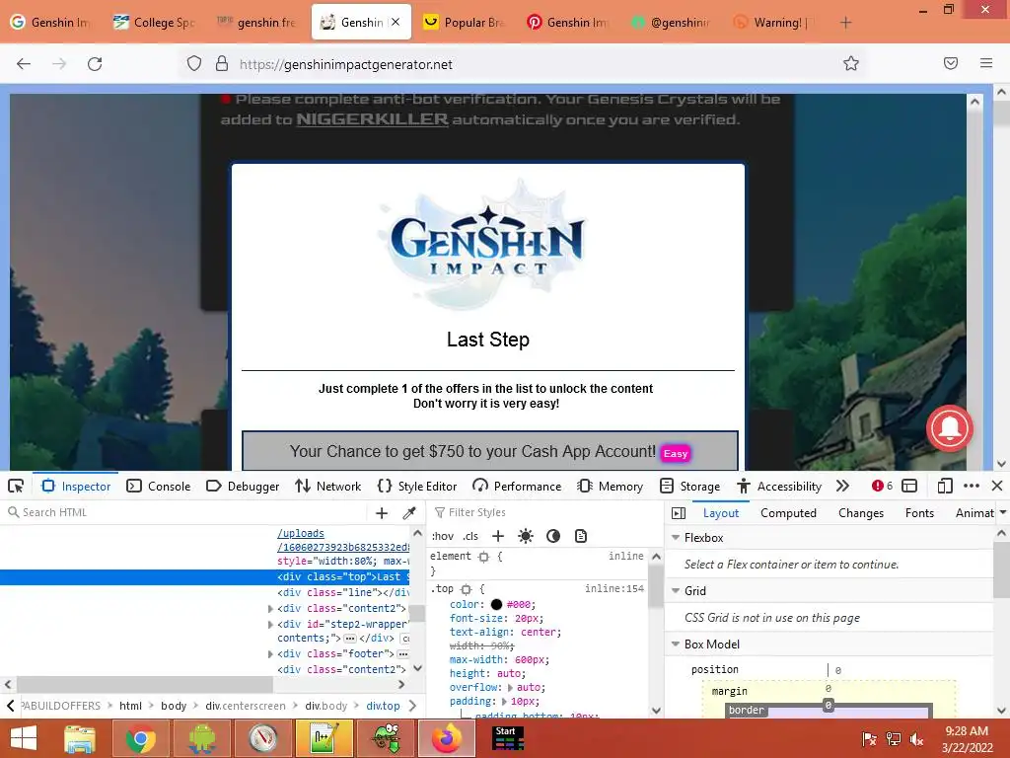Open the Style Editor tab
Viewport: 1010px width, 758px height.
click(x=417, y=486)
